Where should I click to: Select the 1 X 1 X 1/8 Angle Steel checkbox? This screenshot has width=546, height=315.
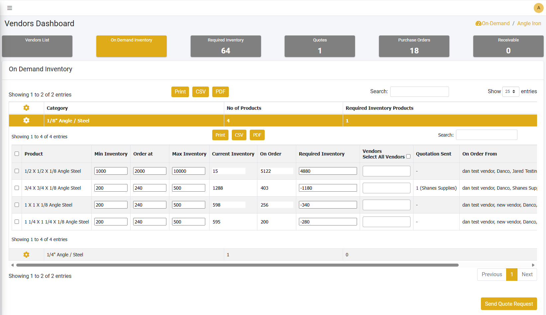click(17, 205)
